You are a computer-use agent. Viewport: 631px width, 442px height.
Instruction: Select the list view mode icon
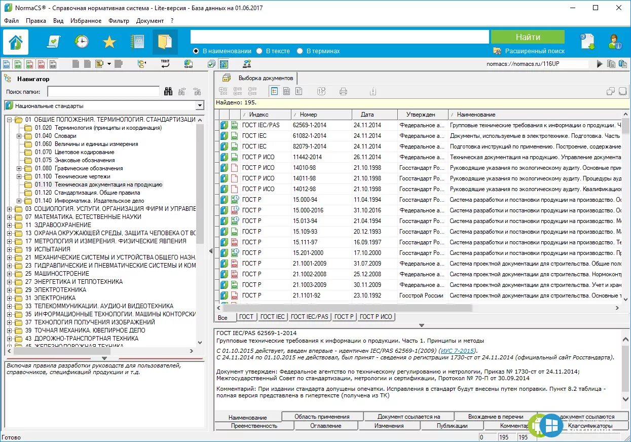[274, 91]
